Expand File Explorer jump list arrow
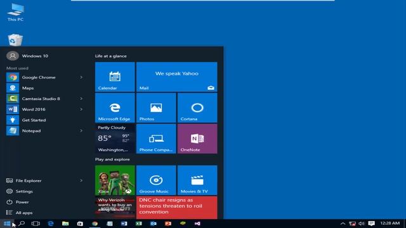 [81, 180]
